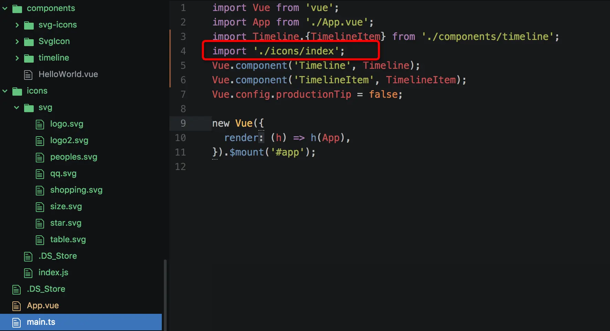The height and width of the screenshot is (331, 610).
Task: Open logo2.svg file
Action: click(x=69, y=140)
